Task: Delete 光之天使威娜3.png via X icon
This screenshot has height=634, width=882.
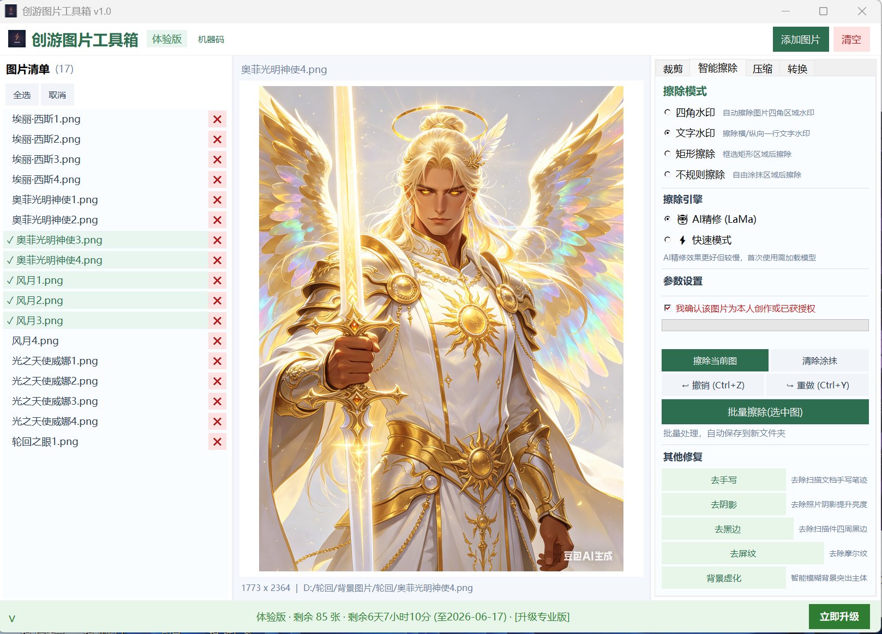Action: [x=217, y=401]
